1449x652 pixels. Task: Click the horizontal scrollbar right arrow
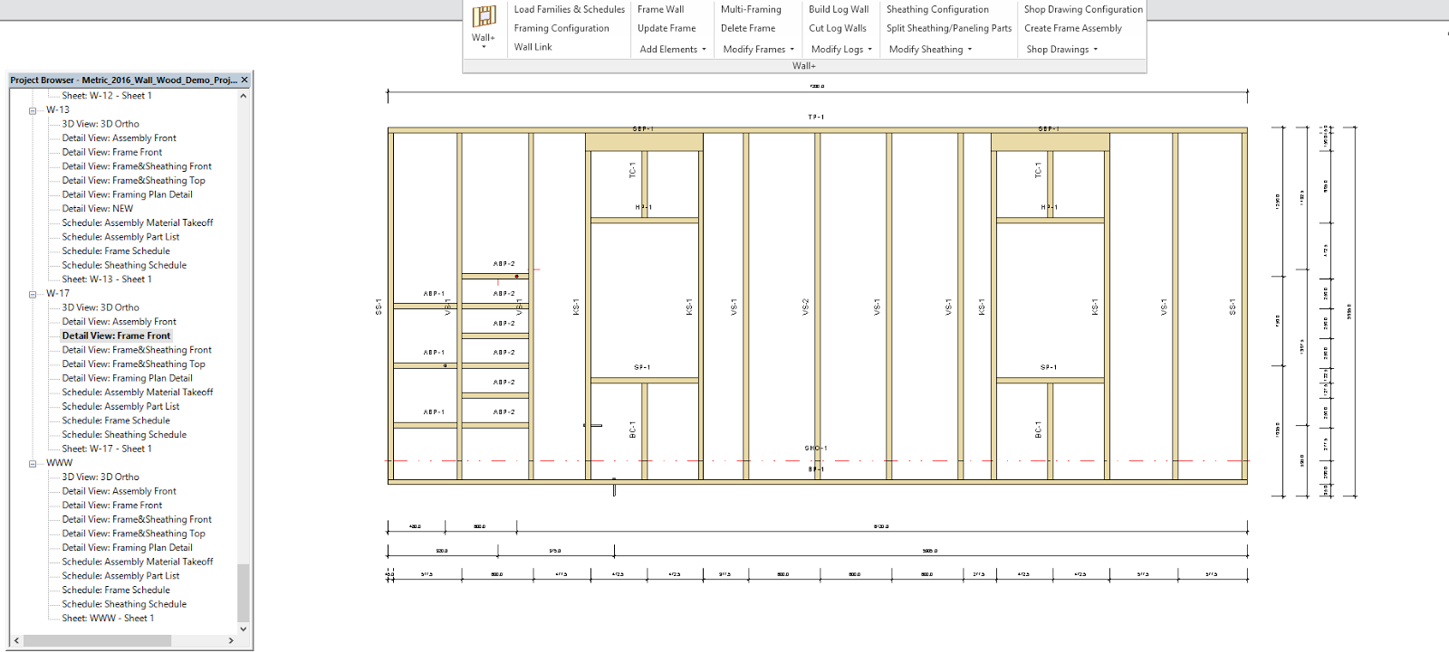231,640
